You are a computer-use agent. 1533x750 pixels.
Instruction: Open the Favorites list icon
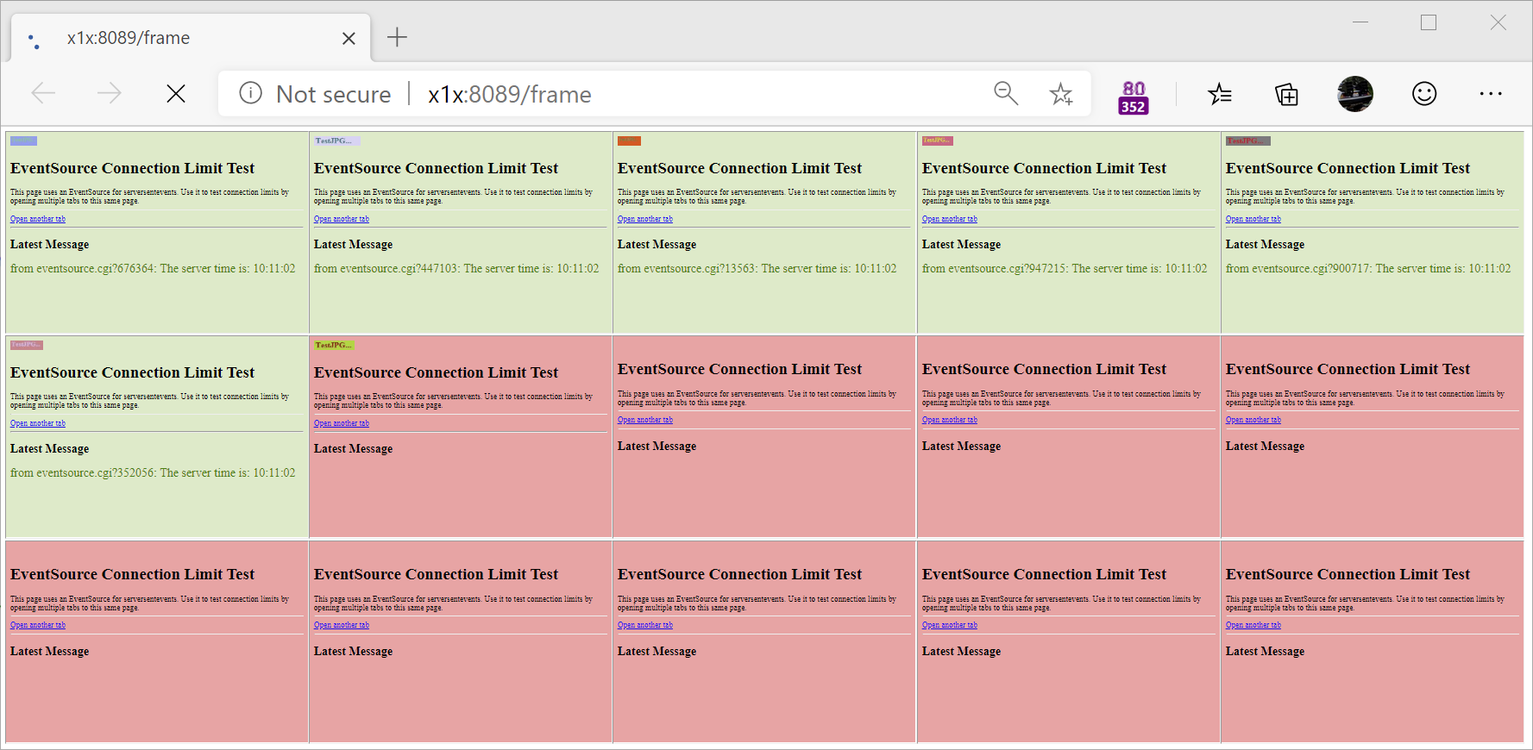[x=1220, y=93]
